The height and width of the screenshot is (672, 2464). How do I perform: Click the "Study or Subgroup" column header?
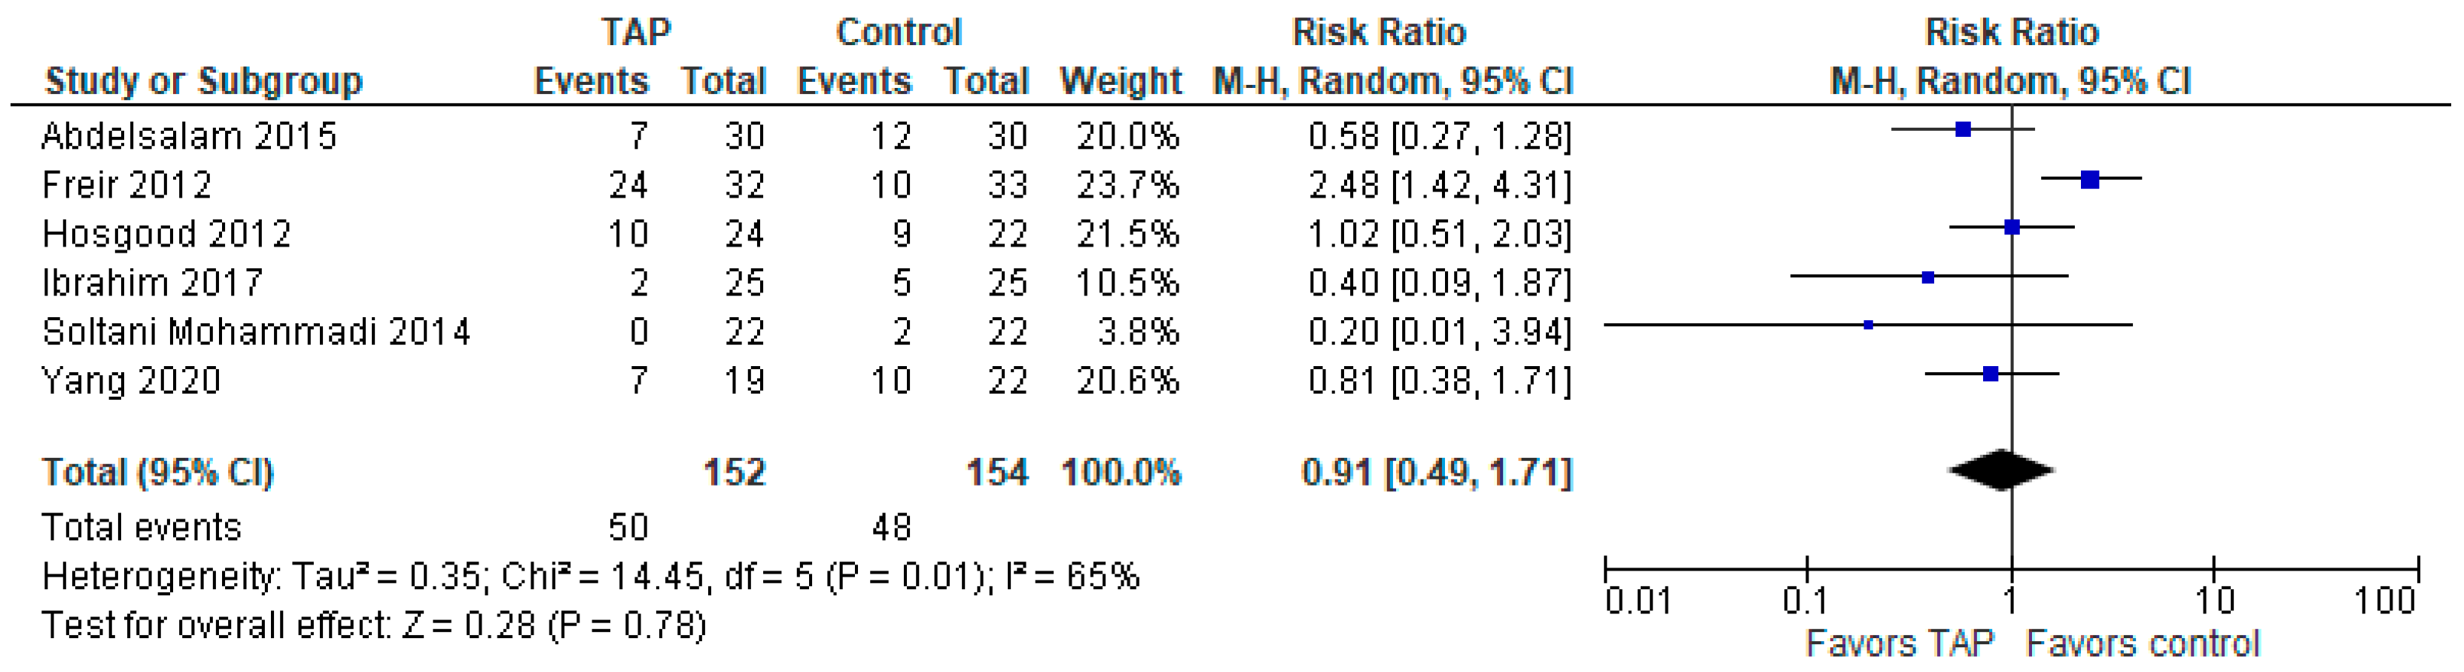[204, 81]
